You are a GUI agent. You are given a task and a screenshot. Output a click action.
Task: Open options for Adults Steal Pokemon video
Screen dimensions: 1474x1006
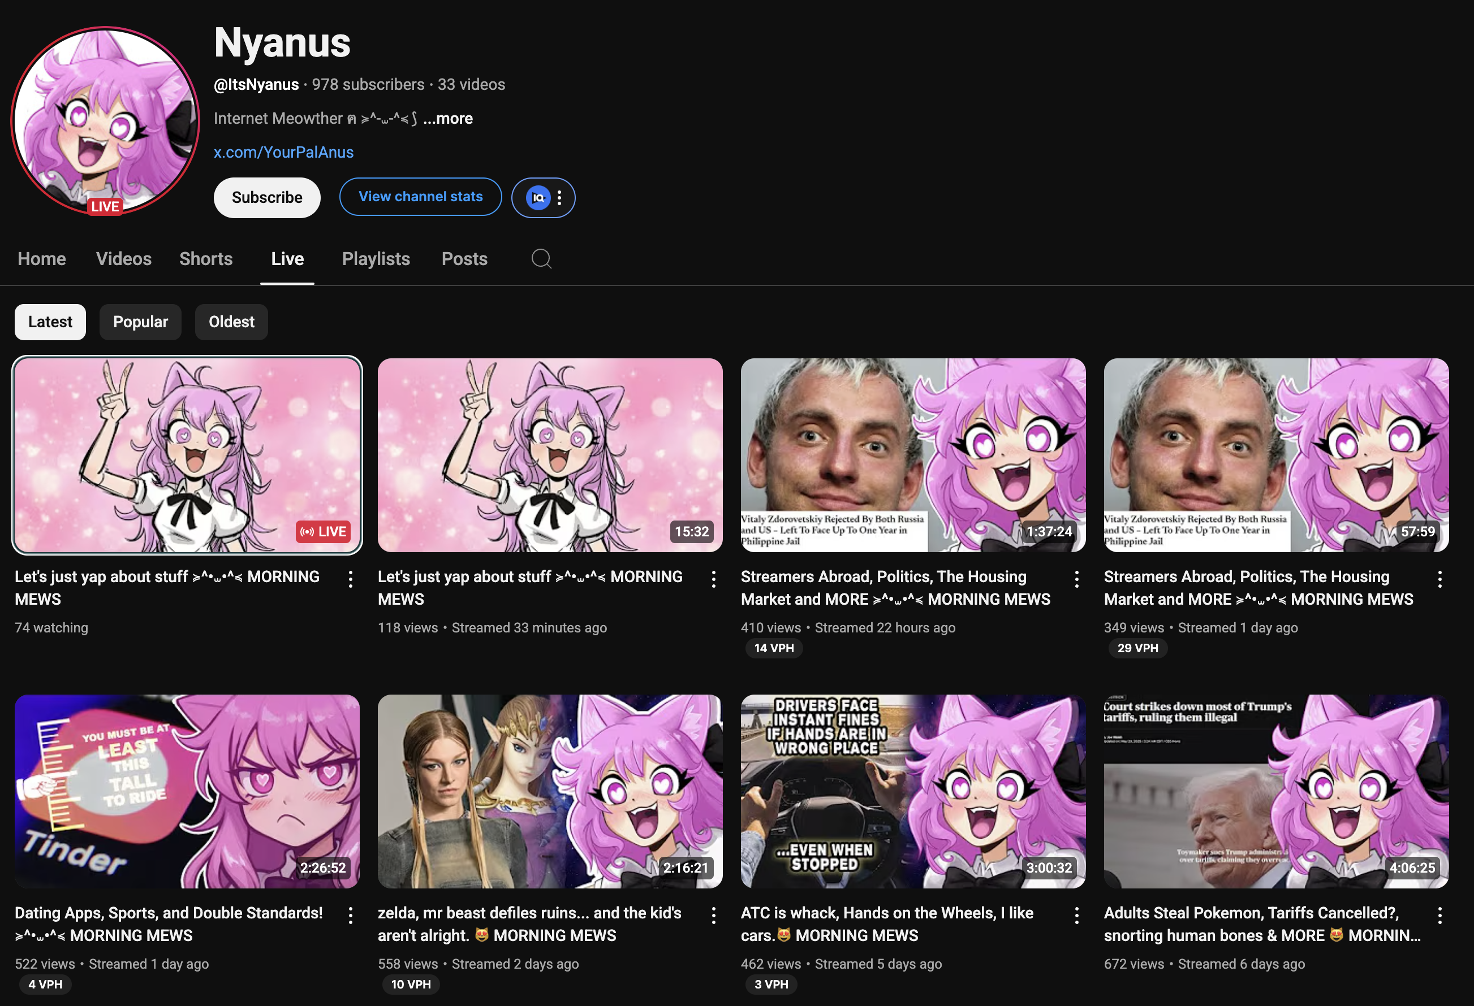[x=1439, y=914]
